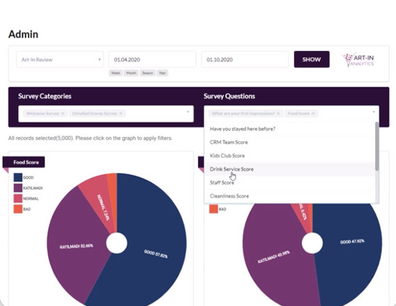Choose Kids Club Score option

pos(290,156)
